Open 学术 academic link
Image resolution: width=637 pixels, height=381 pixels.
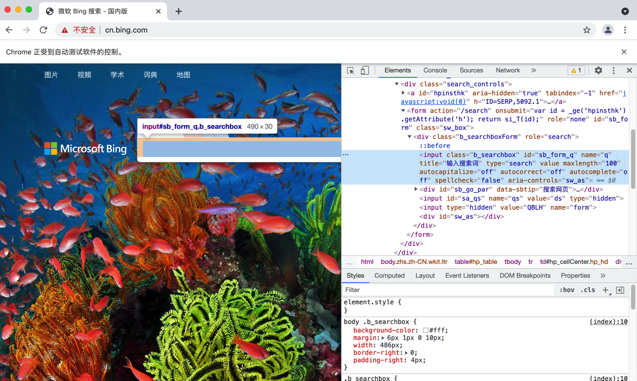pos(117,74)
